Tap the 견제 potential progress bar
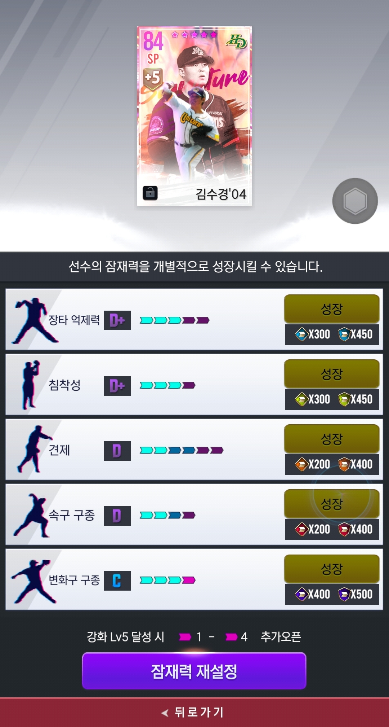Screen dimensions: 389x727 click(x=182, y=450)
